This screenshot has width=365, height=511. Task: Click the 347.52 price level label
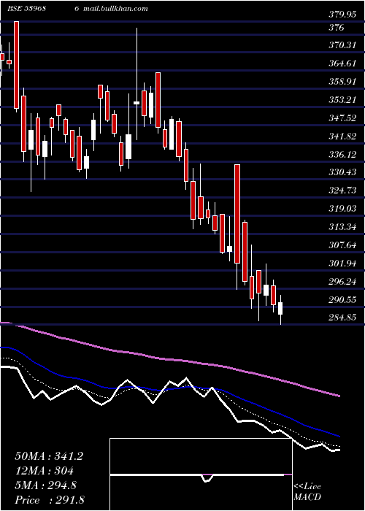click(342, 118)
